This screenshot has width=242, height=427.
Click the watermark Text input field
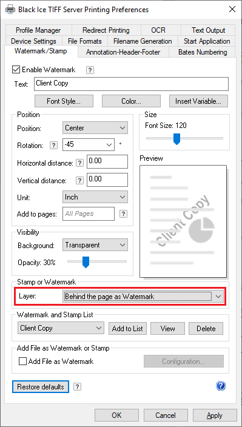(x=131, y=84)
